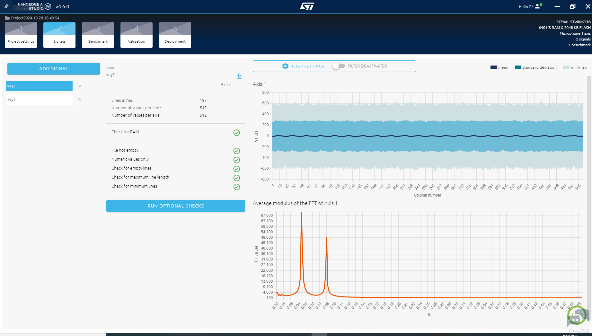The width and height of the screenshot is (592, 336).
Task: Open the user account icon
Action: 538,6
